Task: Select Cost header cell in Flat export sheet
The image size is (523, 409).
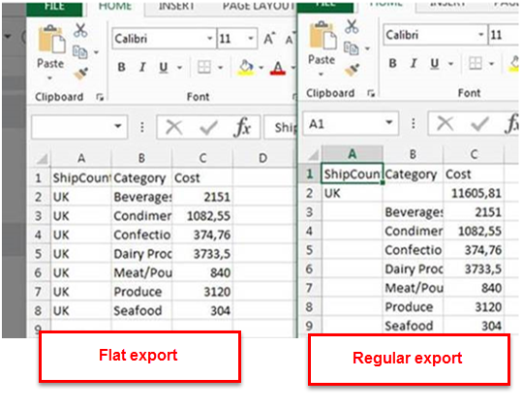Action: click(x=202, y=178)
